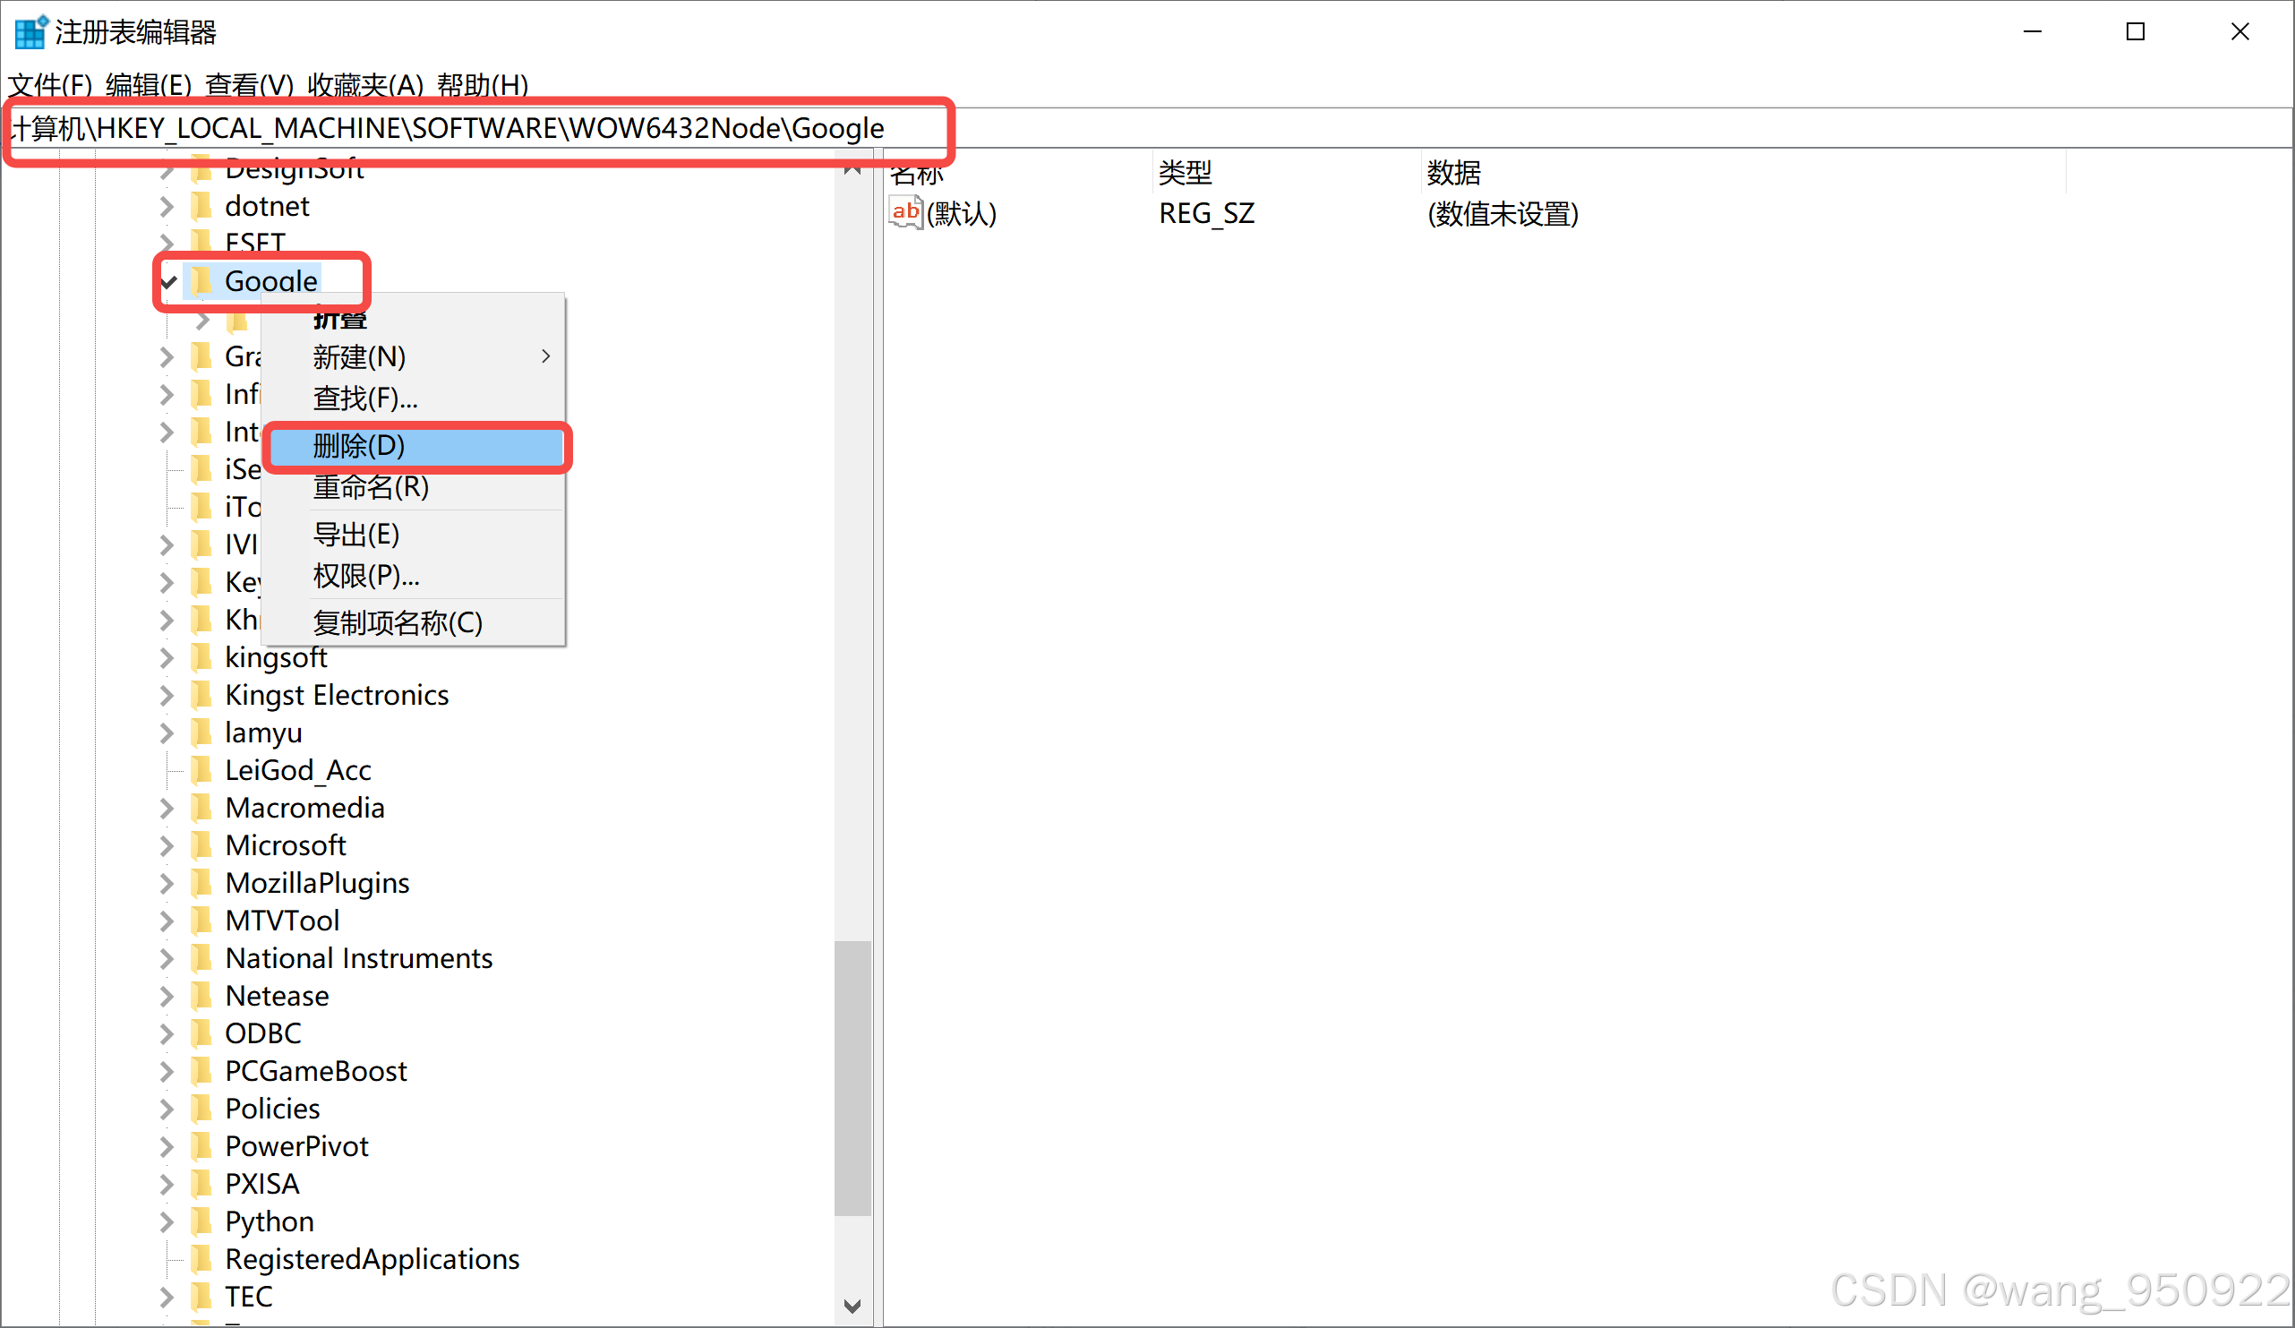Expand the Kingst Electronics key
2295x1328 pixels.
(x=167, y=695)
